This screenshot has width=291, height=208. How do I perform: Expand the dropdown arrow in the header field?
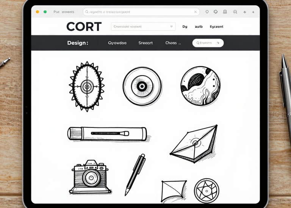click(171, 26)
